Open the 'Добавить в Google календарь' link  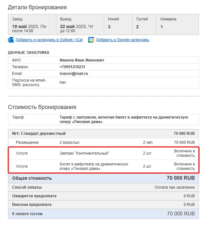123,40
